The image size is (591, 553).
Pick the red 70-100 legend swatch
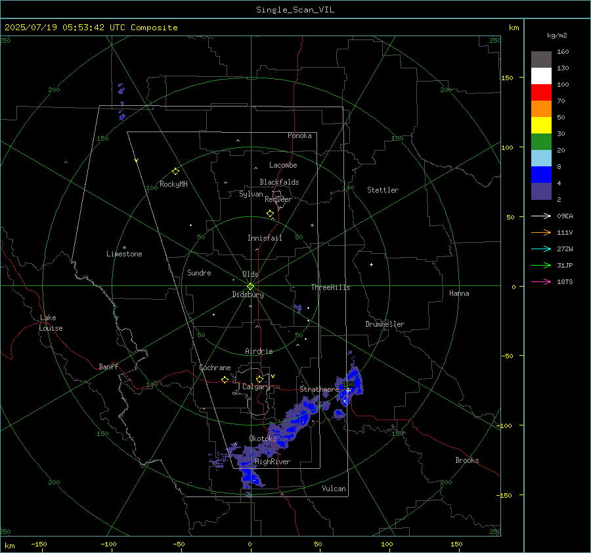coord(541,93)
